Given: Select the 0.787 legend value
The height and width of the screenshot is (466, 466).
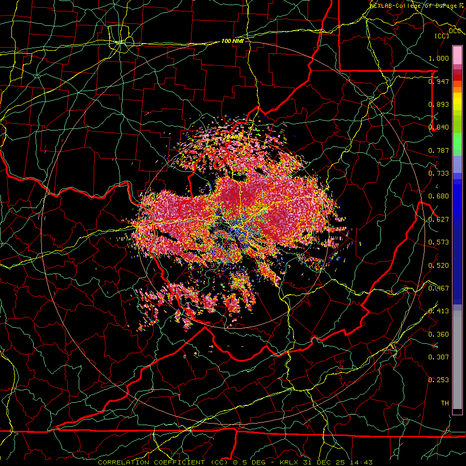Looking at the screenshot, I should 439,150.
